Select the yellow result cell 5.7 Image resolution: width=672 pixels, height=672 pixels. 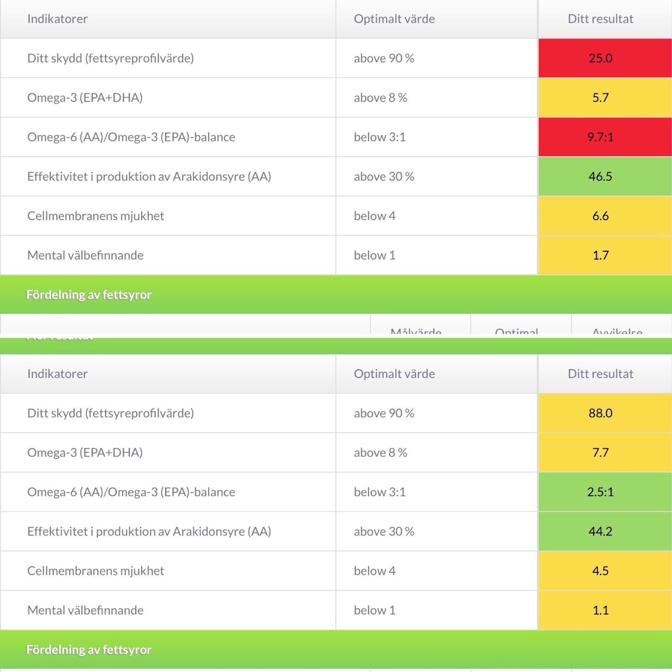(x=605, y=97)
